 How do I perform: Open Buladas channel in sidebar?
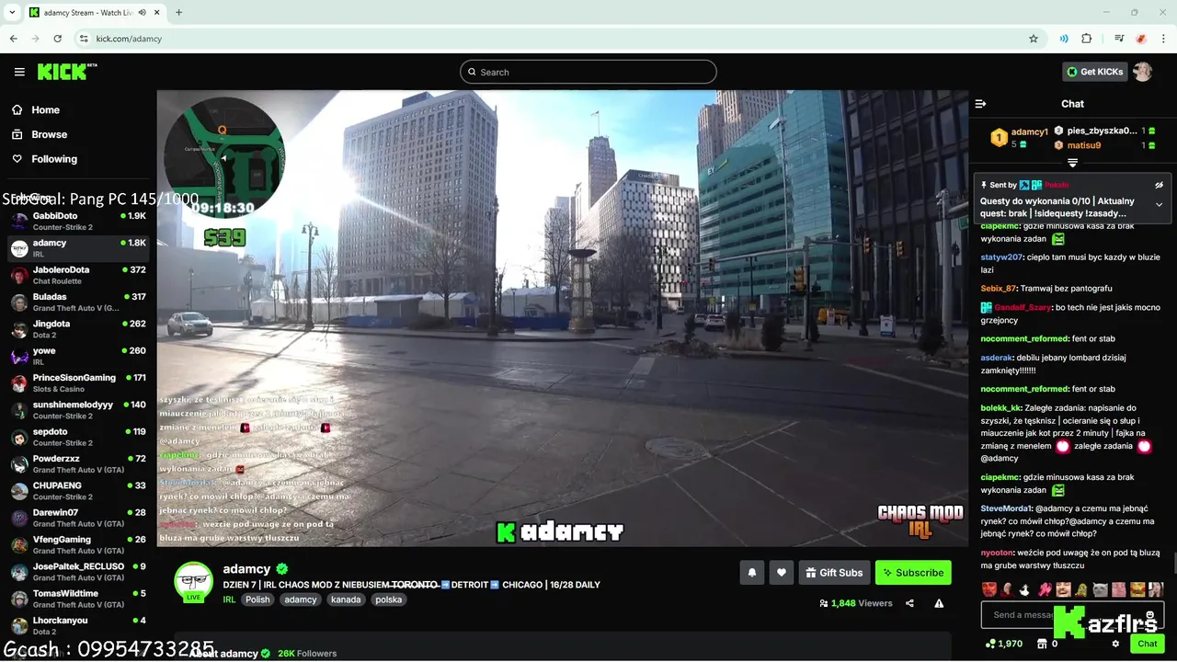[78, 302]
